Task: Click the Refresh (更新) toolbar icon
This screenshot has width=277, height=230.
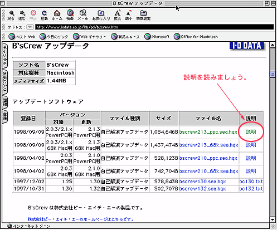Action: (x=44, y=15)
